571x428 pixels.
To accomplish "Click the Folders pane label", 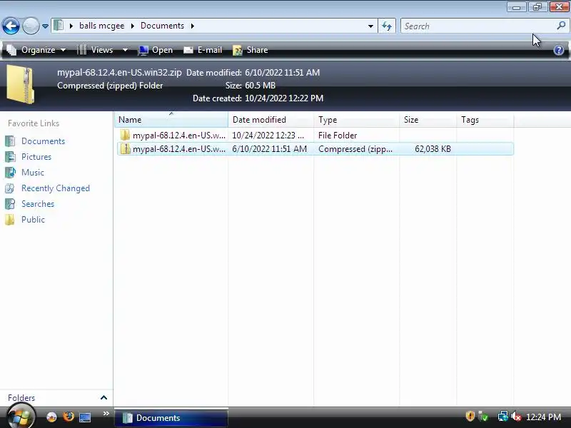I will coord(21,398).
